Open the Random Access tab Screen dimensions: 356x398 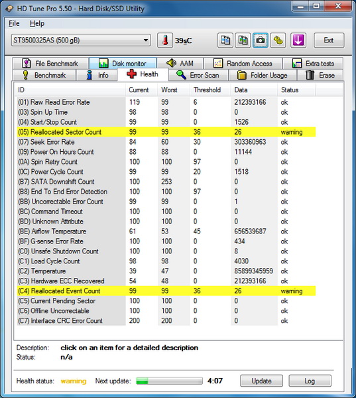243,63
